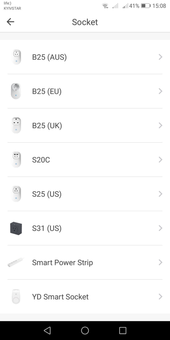This screenshot has width=170, height=340.
Task: Tap the YD Smart Socket image
Action: click(16, 297)
